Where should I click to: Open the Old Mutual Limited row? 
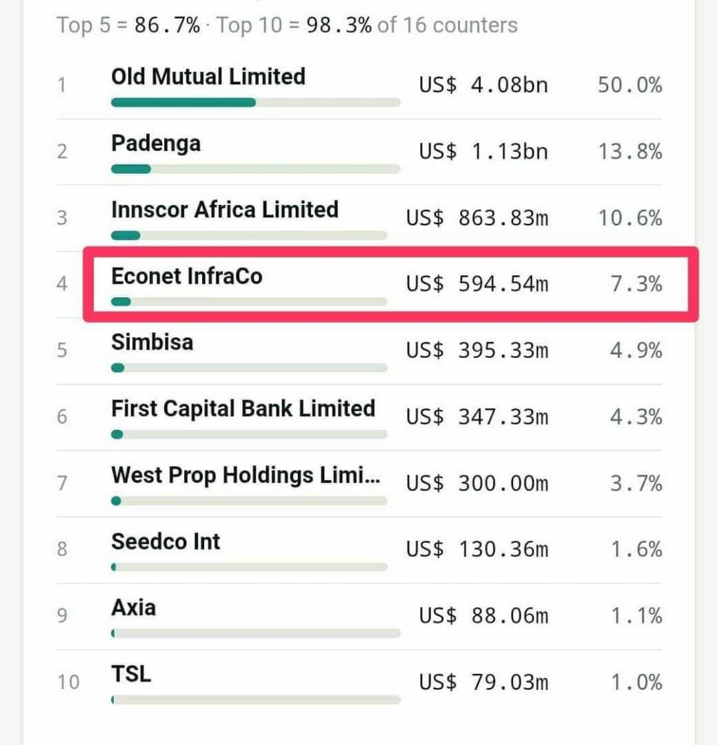tap(359, 86)
